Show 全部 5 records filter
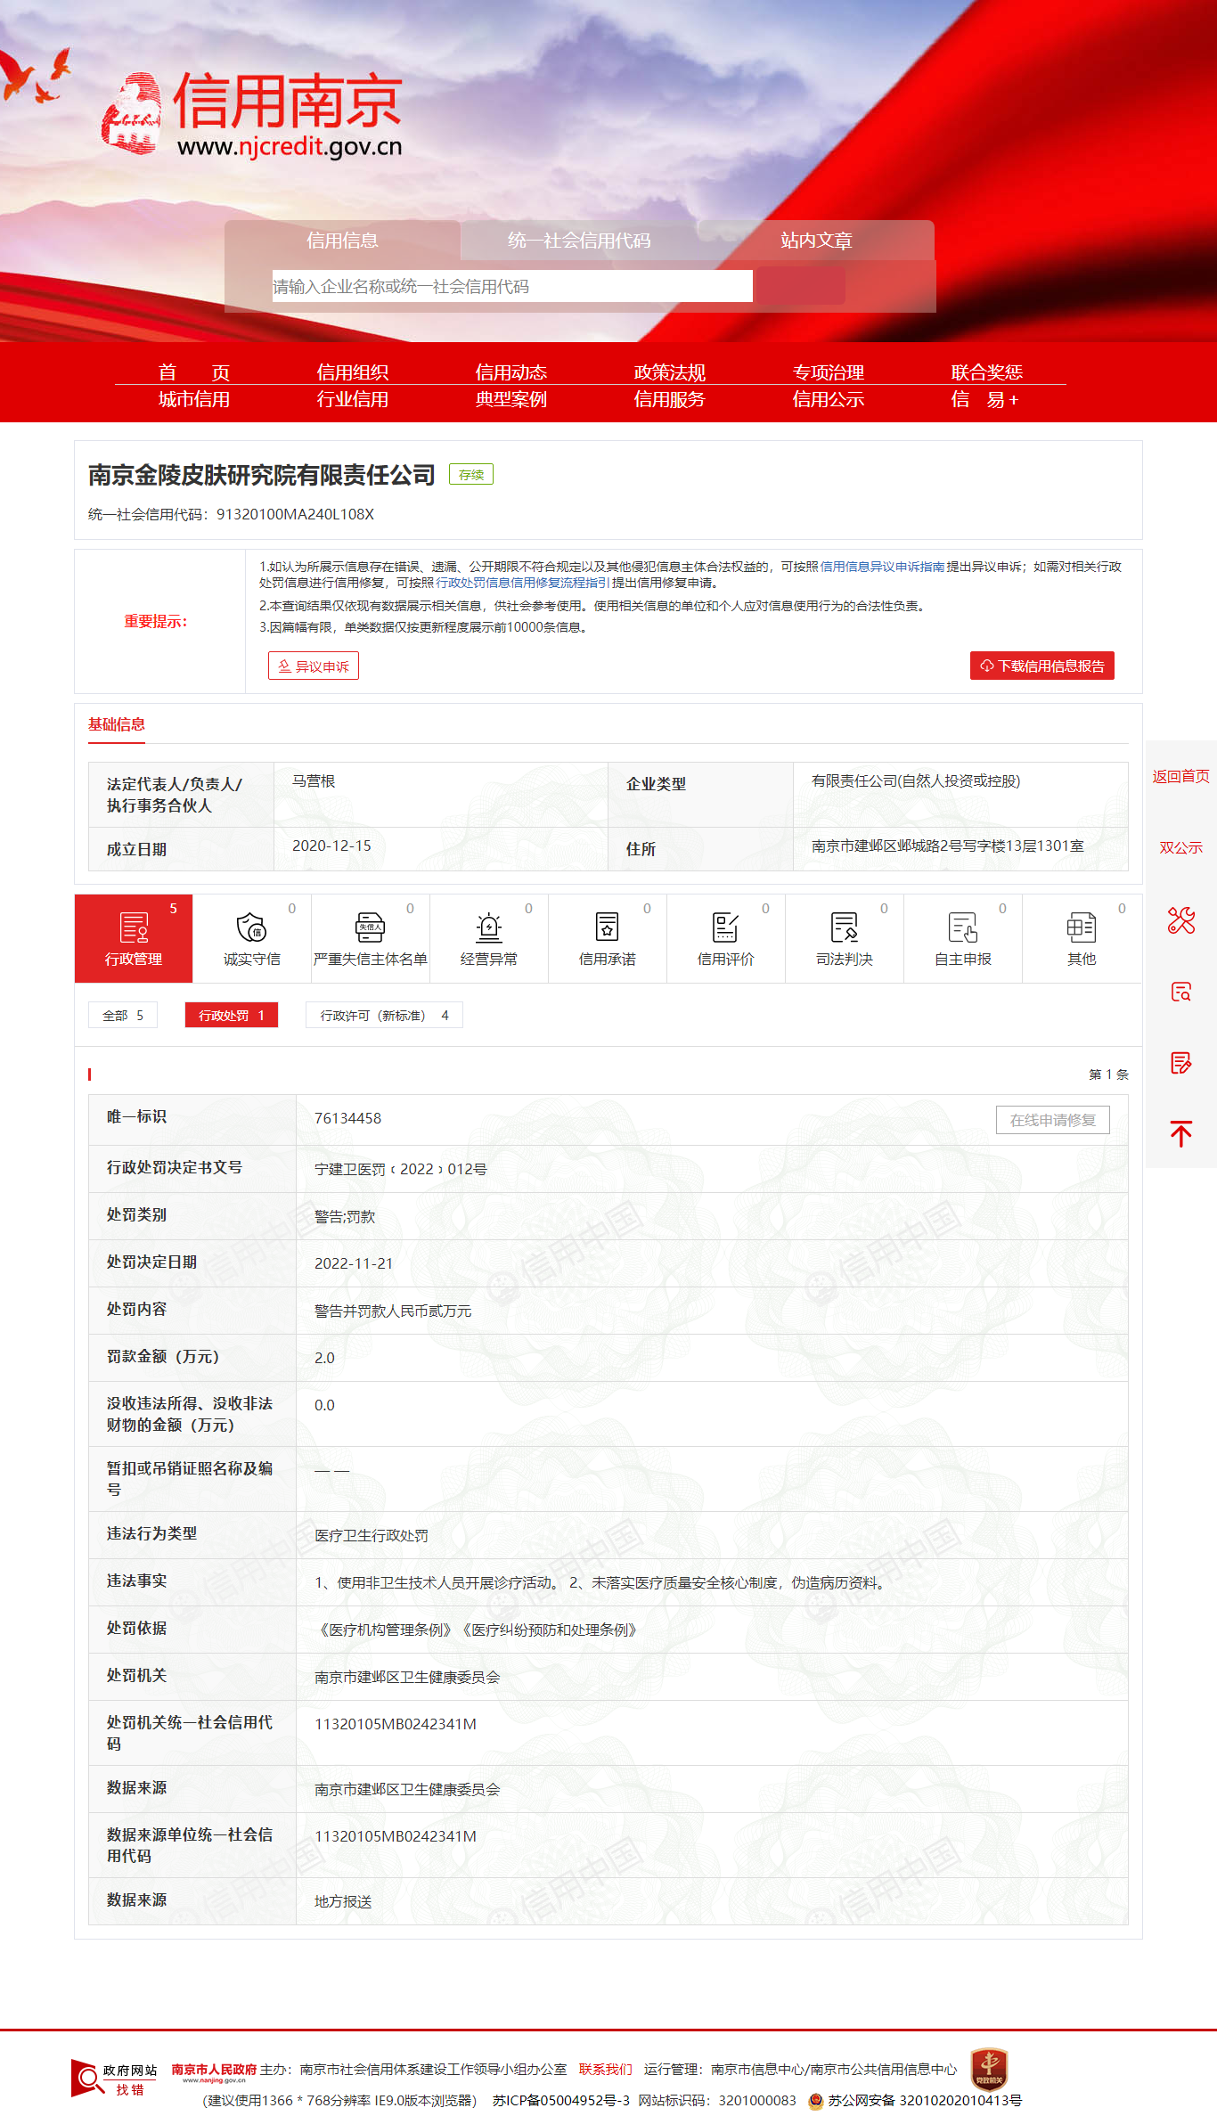Viewport: 1217px width, 2116px height. 123,1015
